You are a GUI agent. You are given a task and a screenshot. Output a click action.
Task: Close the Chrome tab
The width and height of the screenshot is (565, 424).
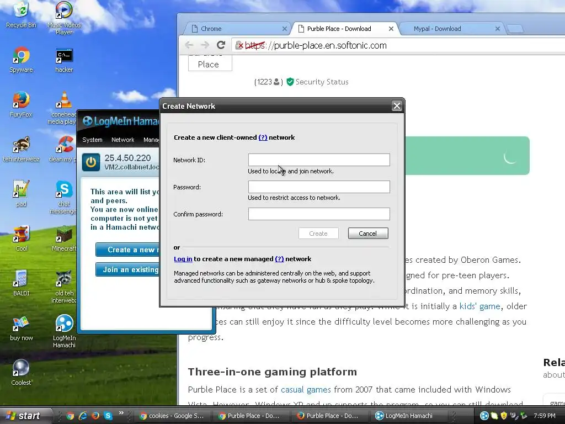[x=284, y=29]
